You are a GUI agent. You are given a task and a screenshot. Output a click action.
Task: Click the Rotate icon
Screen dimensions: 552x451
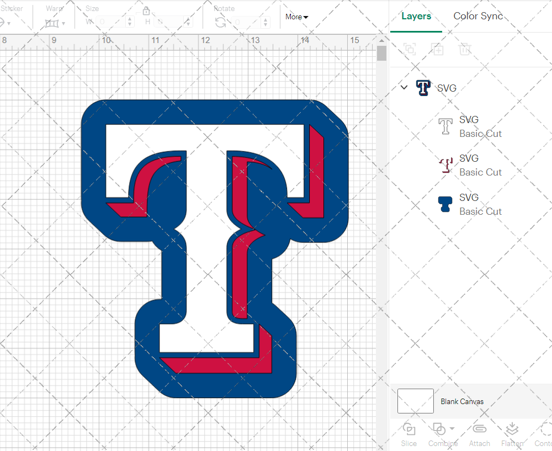pyautogui.click(x=221, y=23)
